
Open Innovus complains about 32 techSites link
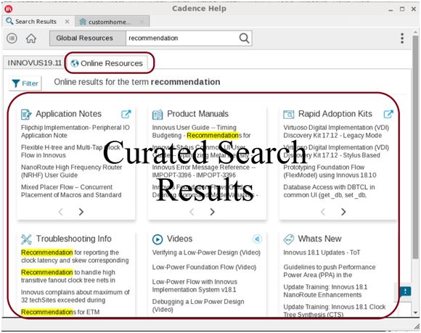tap(75, 296)
